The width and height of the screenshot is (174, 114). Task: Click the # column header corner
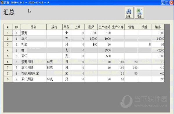click(8, 27)
